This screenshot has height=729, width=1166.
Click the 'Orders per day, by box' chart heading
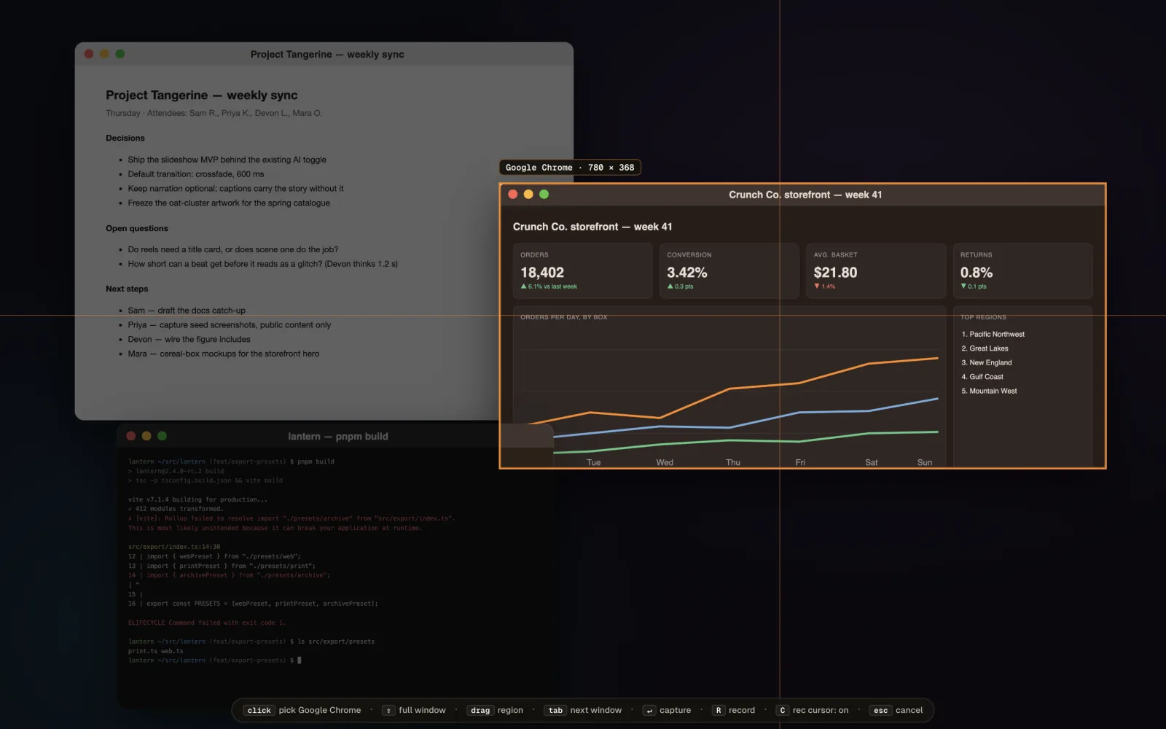point(563,317)
